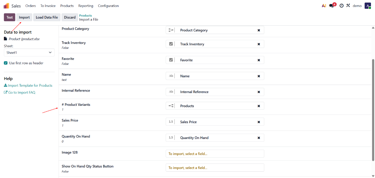This screenshot has height=178, width=375.
Task: Select a field for Image 128
Action: tap(215, 154)
